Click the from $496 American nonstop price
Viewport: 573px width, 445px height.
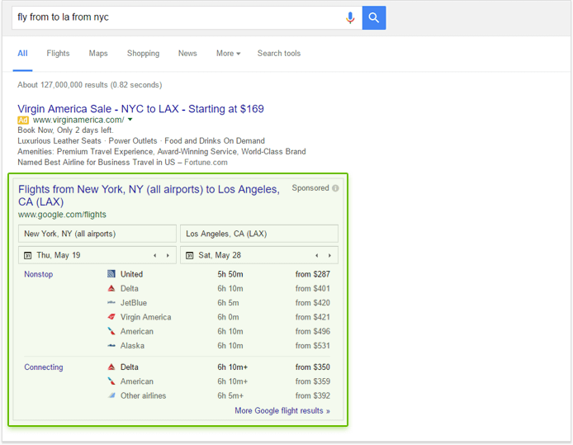click(313, 331)
